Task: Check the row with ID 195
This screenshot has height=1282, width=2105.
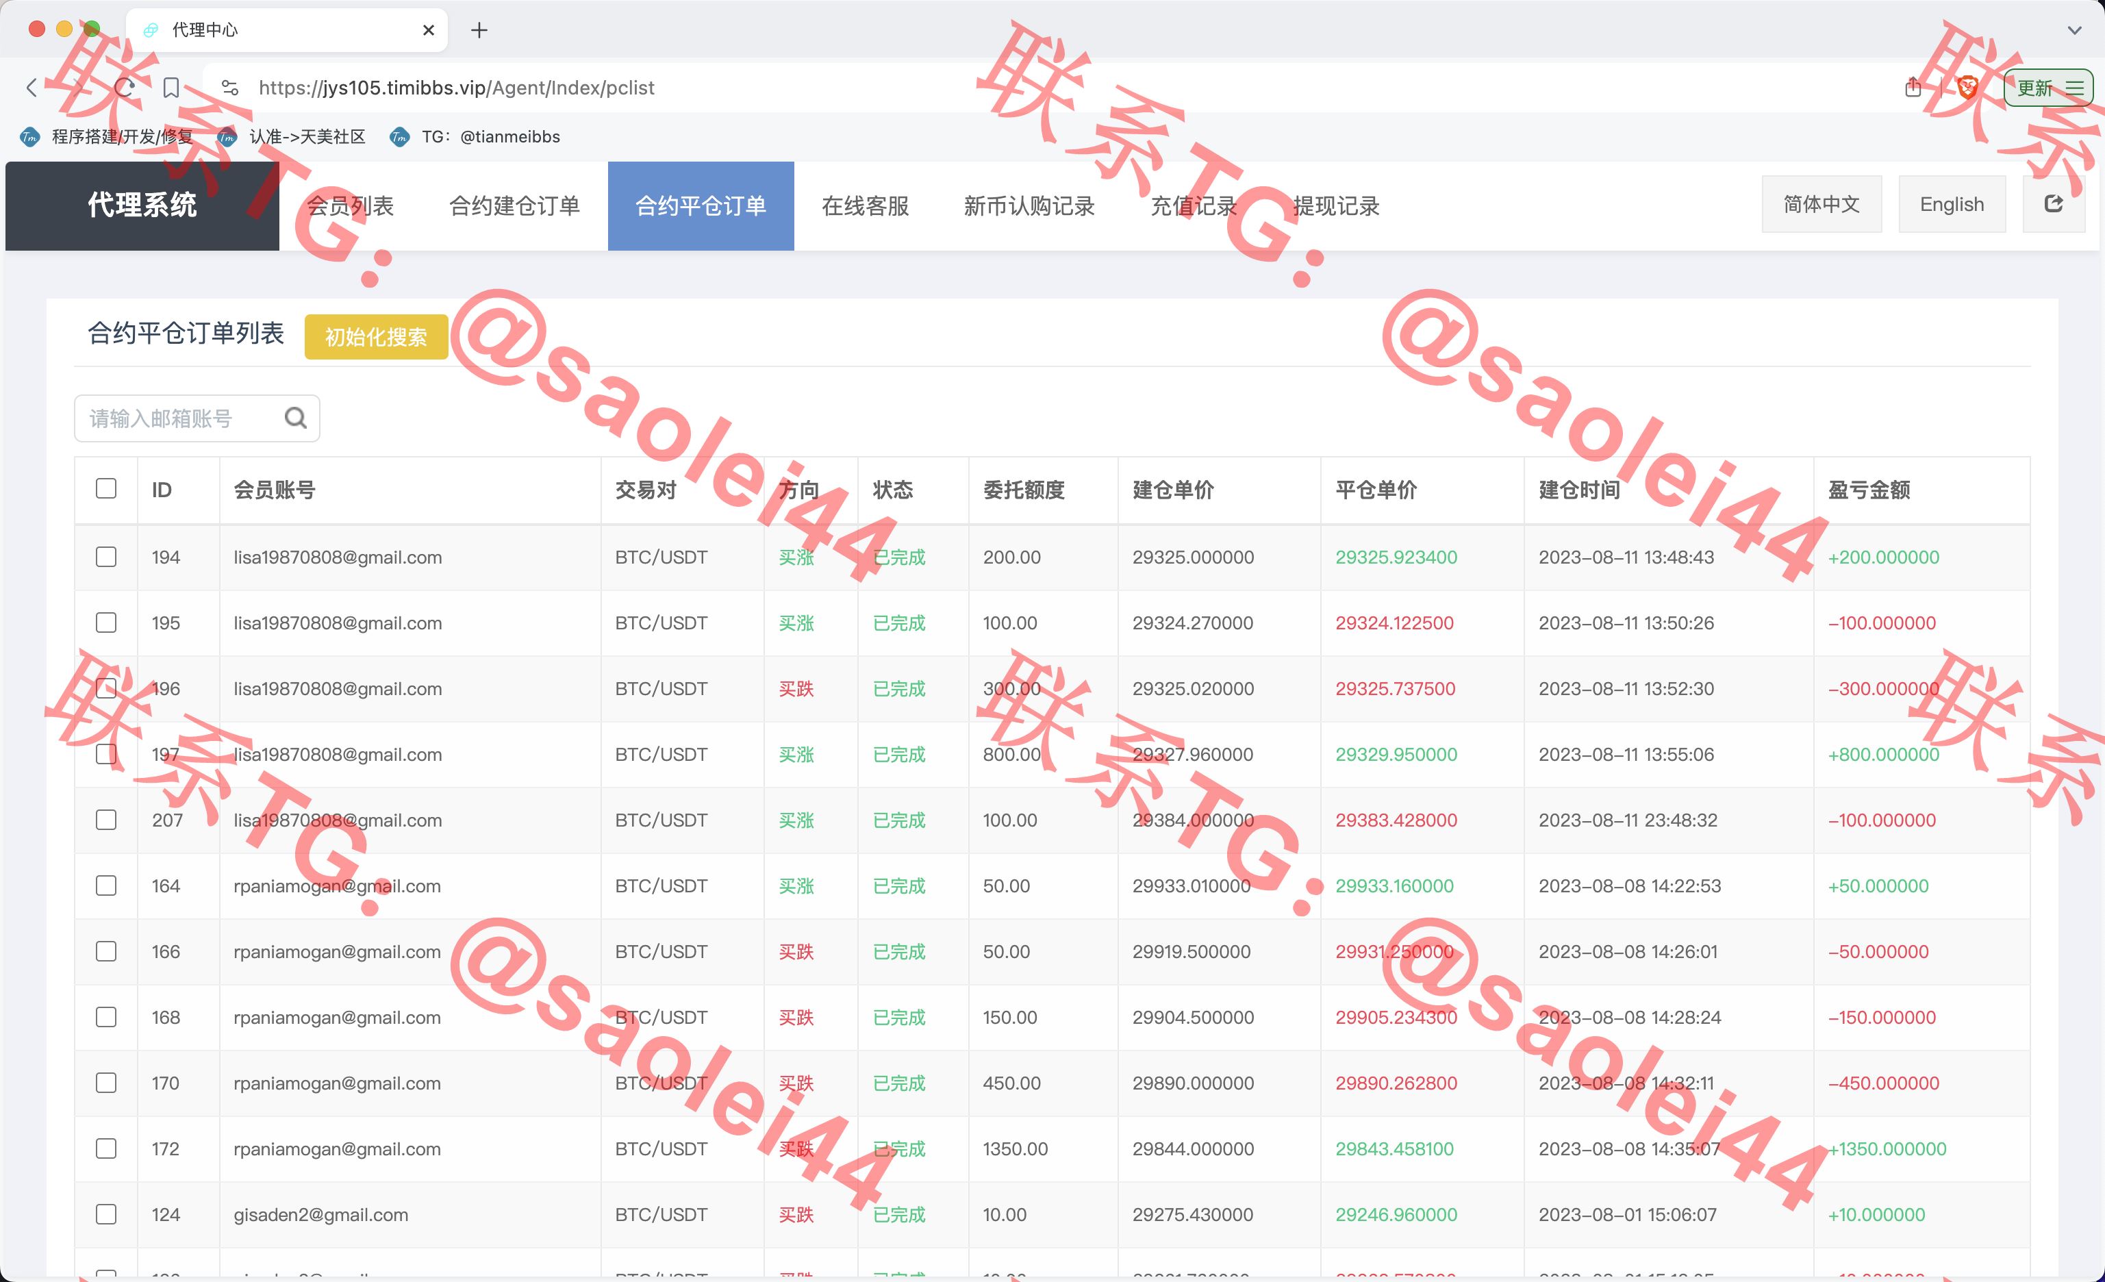Action: 106,623
